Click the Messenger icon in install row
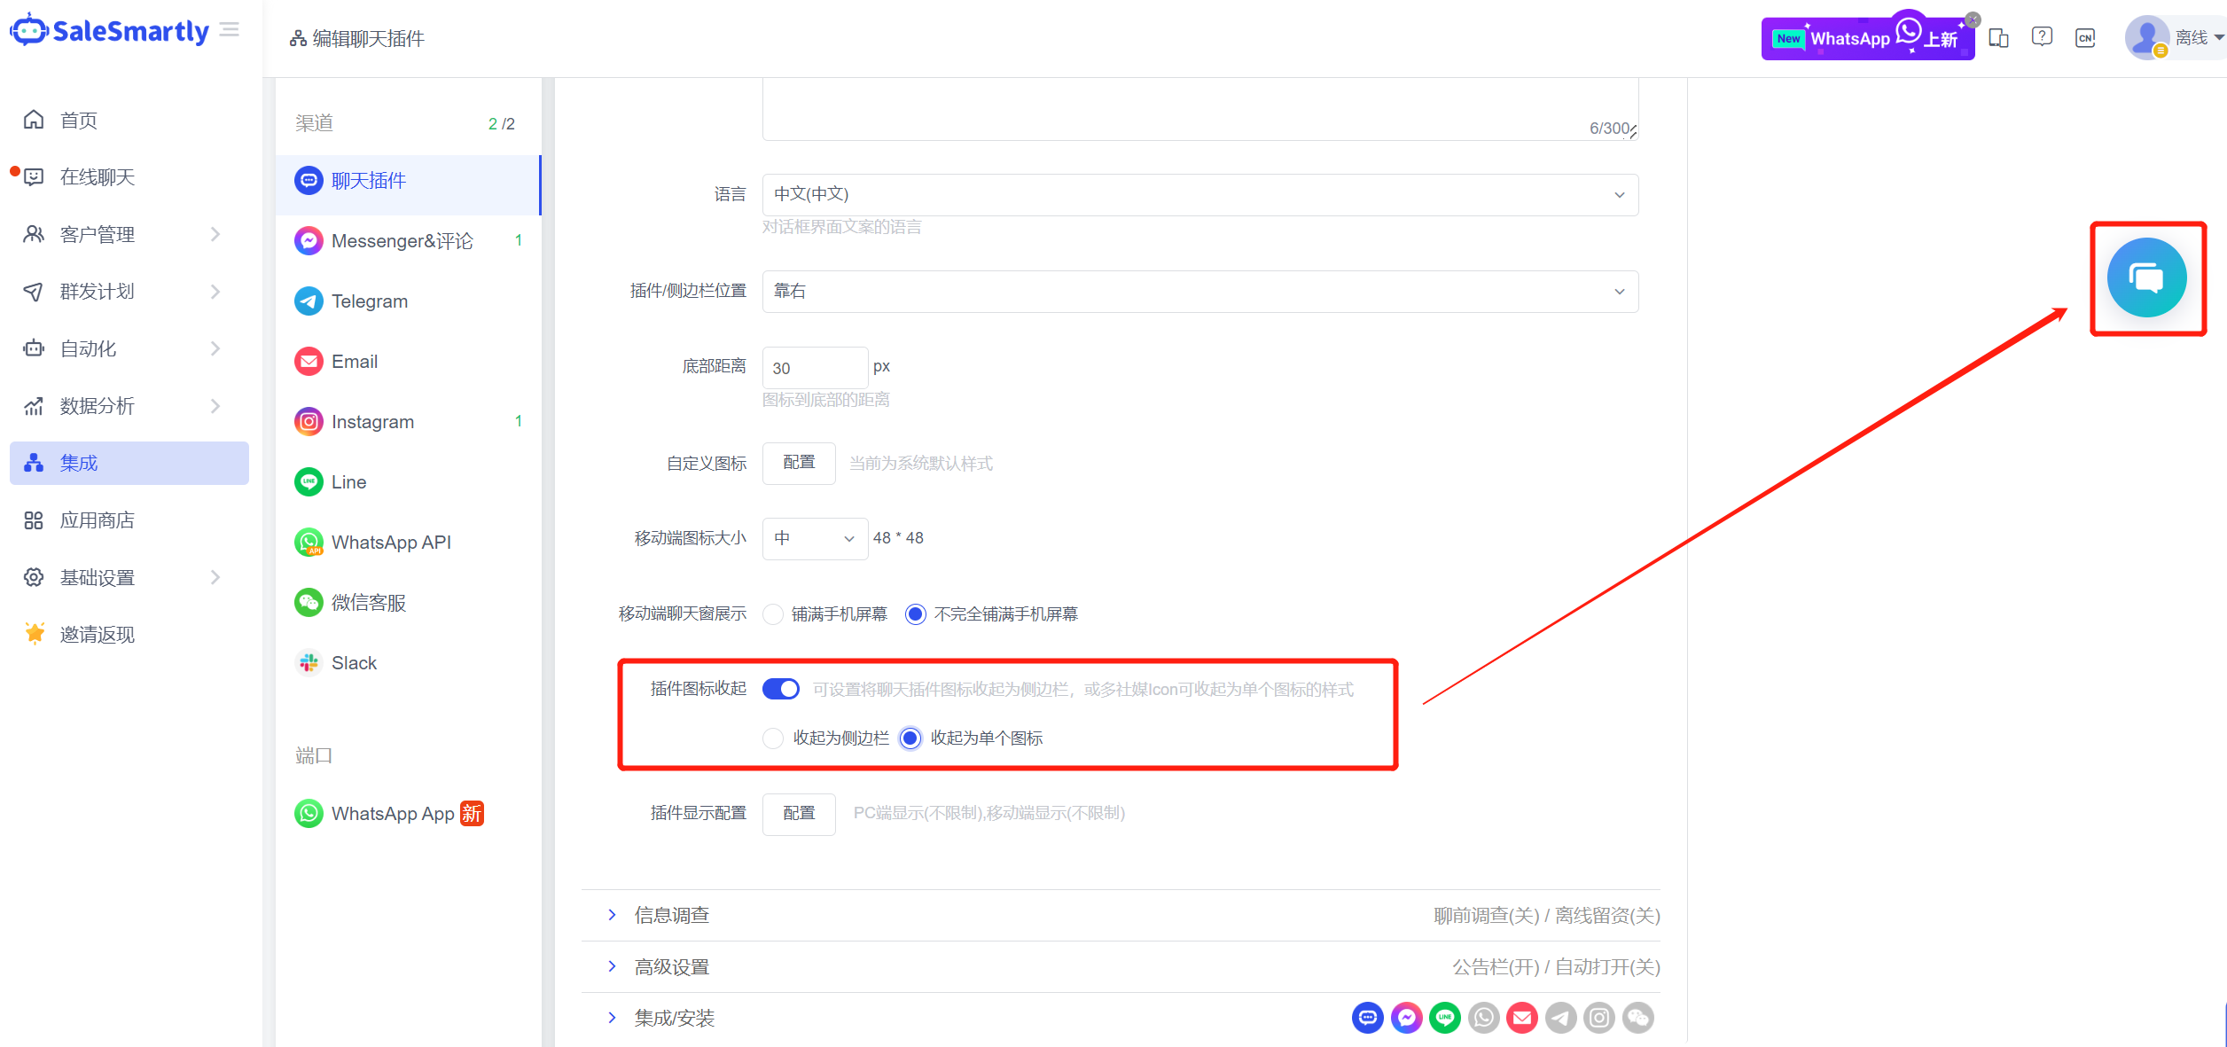Image resolution: width=2227 pixels, height=1047 pixels. pos(1406,1018)
